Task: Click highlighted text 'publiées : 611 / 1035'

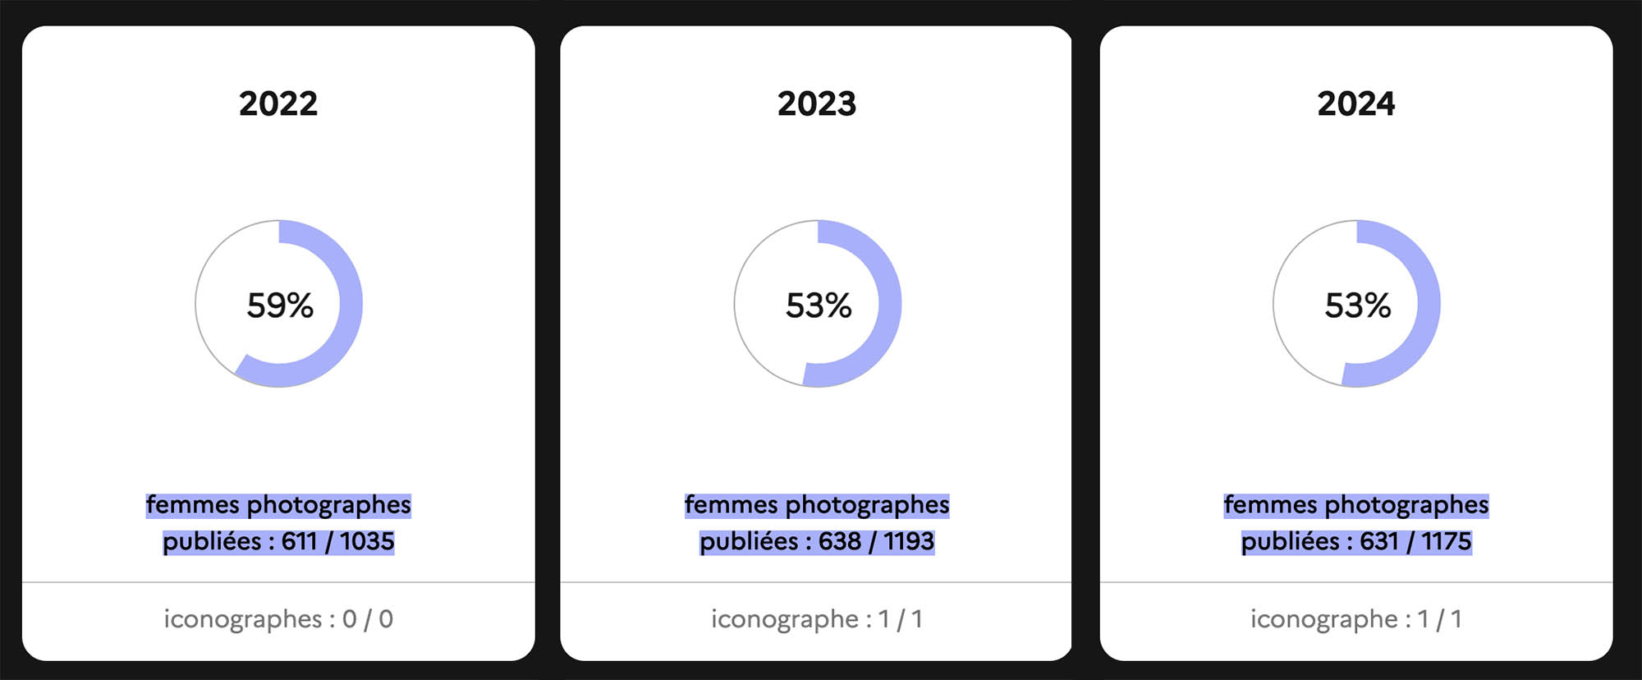Action: point(278,541)
